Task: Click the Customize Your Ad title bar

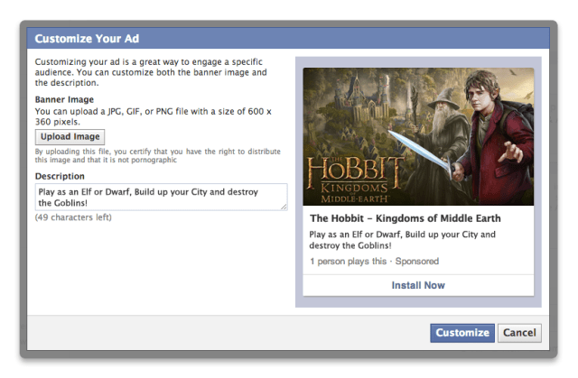Action: [x=289, y=39]
